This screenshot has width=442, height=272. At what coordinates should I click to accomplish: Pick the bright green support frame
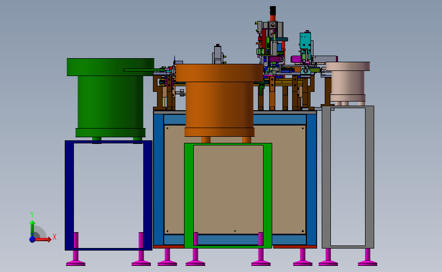[x=268, y=195]
